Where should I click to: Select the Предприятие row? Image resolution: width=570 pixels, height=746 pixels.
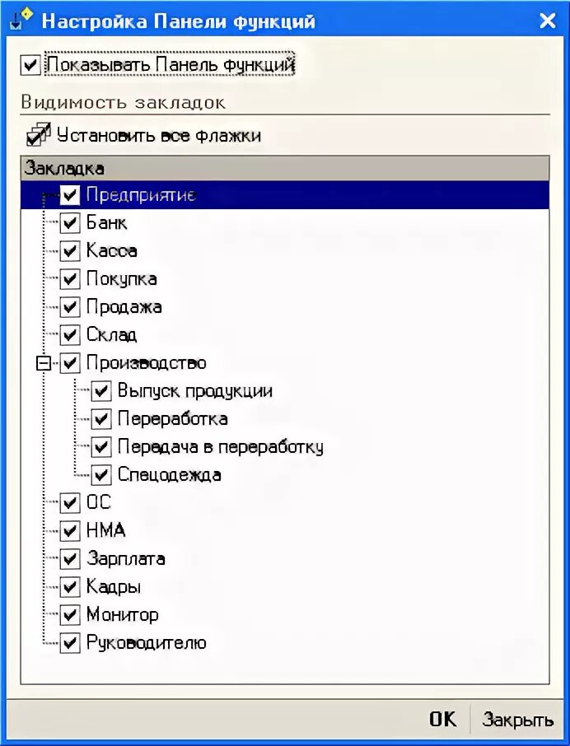[284, 195]
